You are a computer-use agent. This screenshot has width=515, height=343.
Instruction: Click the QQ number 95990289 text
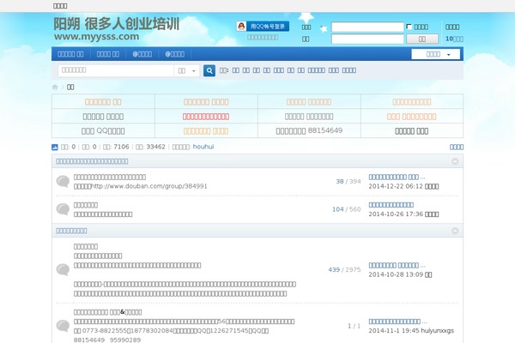coord(125,340)
